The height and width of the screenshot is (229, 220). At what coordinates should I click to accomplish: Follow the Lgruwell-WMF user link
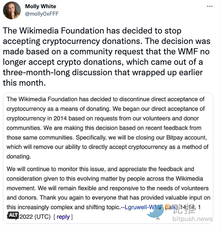tap(143, 207)
